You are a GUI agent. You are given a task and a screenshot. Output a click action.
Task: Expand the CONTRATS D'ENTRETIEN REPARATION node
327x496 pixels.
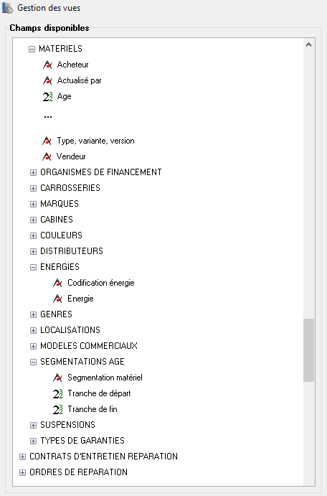[x=22, y=457]
